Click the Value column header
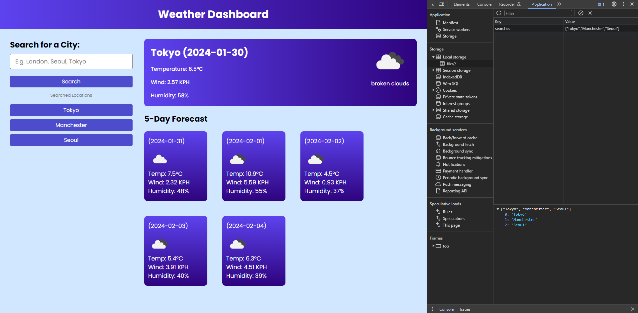Screen dimensions: 638x313 [x=600, y=22]
